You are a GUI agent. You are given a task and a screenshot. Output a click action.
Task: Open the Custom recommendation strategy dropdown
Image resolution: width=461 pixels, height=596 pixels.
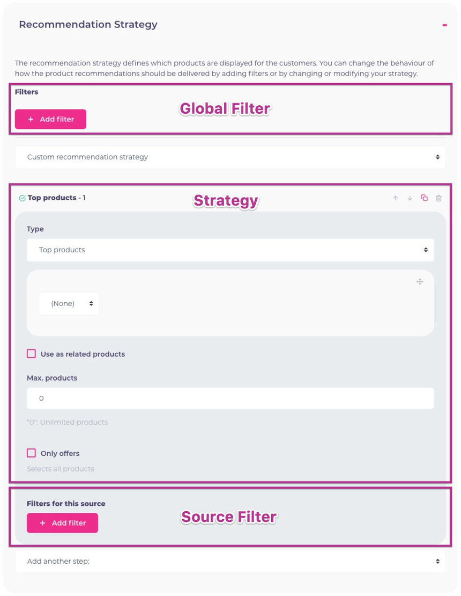(230, 157)
